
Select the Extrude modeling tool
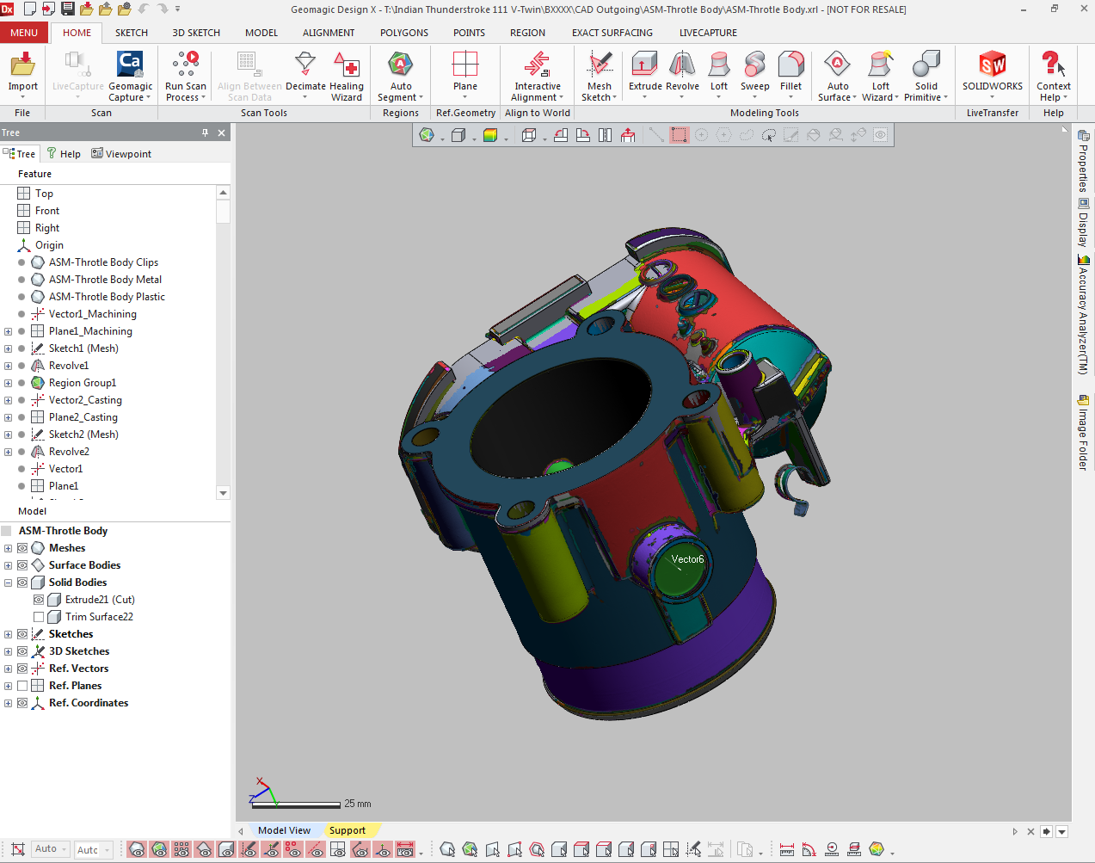pyautogui.click(x=645, y=71)
